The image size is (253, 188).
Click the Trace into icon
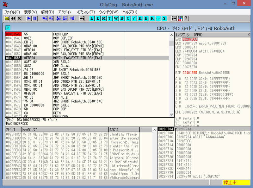tap(59, 18)
